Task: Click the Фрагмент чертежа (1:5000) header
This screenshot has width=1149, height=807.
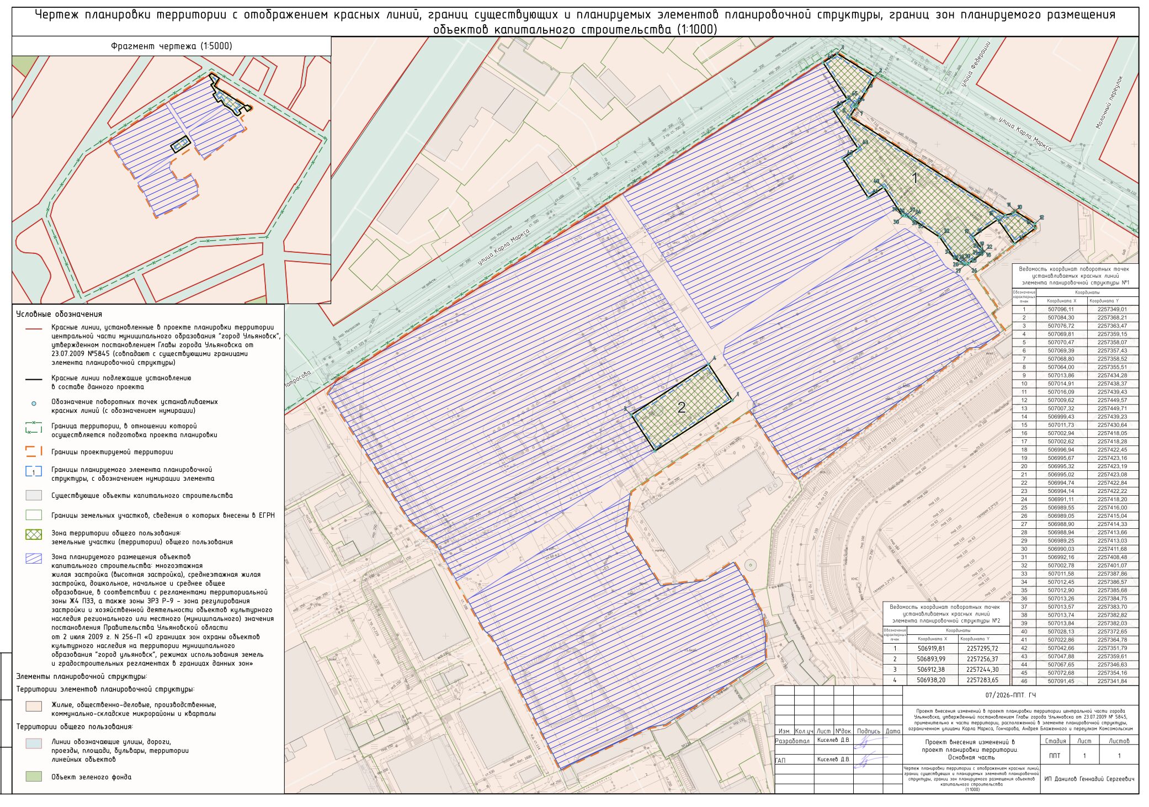Action: click(x=172, y=46)
